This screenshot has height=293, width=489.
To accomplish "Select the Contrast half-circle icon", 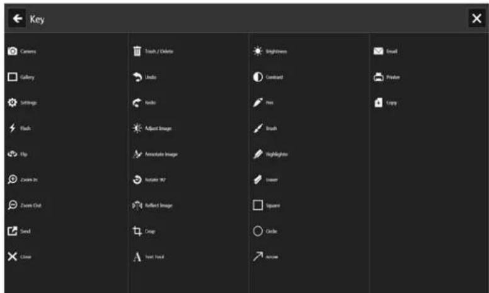I will pos(257,77).
